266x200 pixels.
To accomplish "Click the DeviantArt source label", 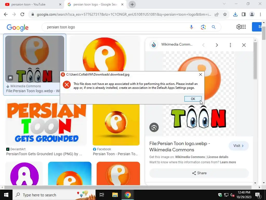I will (x=16, y=149).
